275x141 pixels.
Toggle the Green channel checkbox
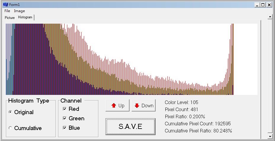73,119
